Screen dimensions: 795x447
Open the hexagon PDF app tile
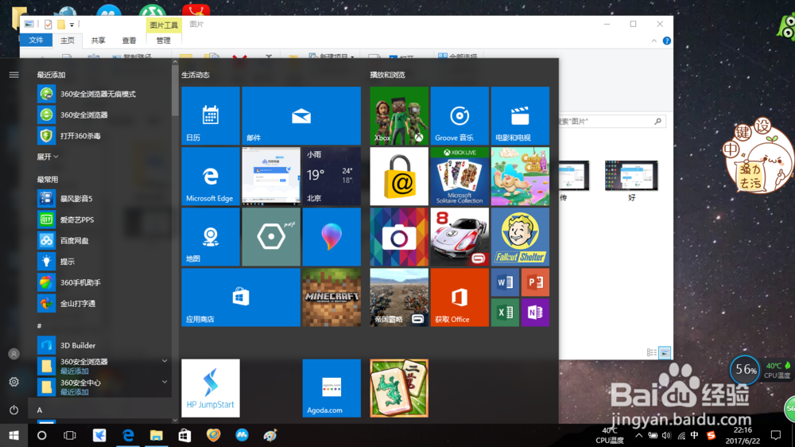271,237
